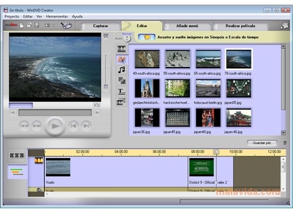This screenshot has width=293, height=213.
Task: Open the video filters filmstrip icon
Action: [121, 102]
